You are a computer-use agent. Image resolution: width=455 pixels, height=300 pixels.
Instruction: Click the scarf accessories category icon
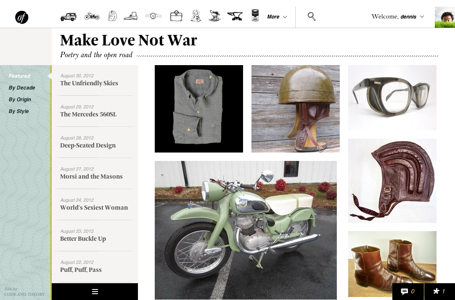point(195,16)
